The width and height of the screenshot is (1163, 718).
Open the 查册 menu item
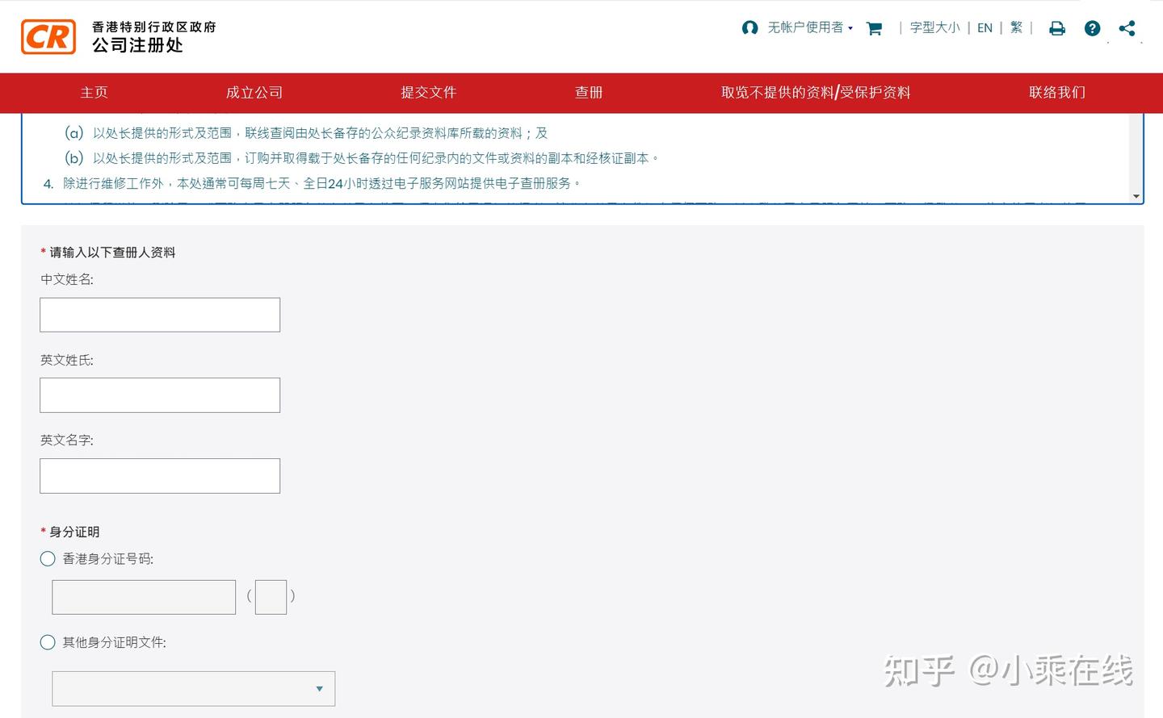click(x=588, y=93)
